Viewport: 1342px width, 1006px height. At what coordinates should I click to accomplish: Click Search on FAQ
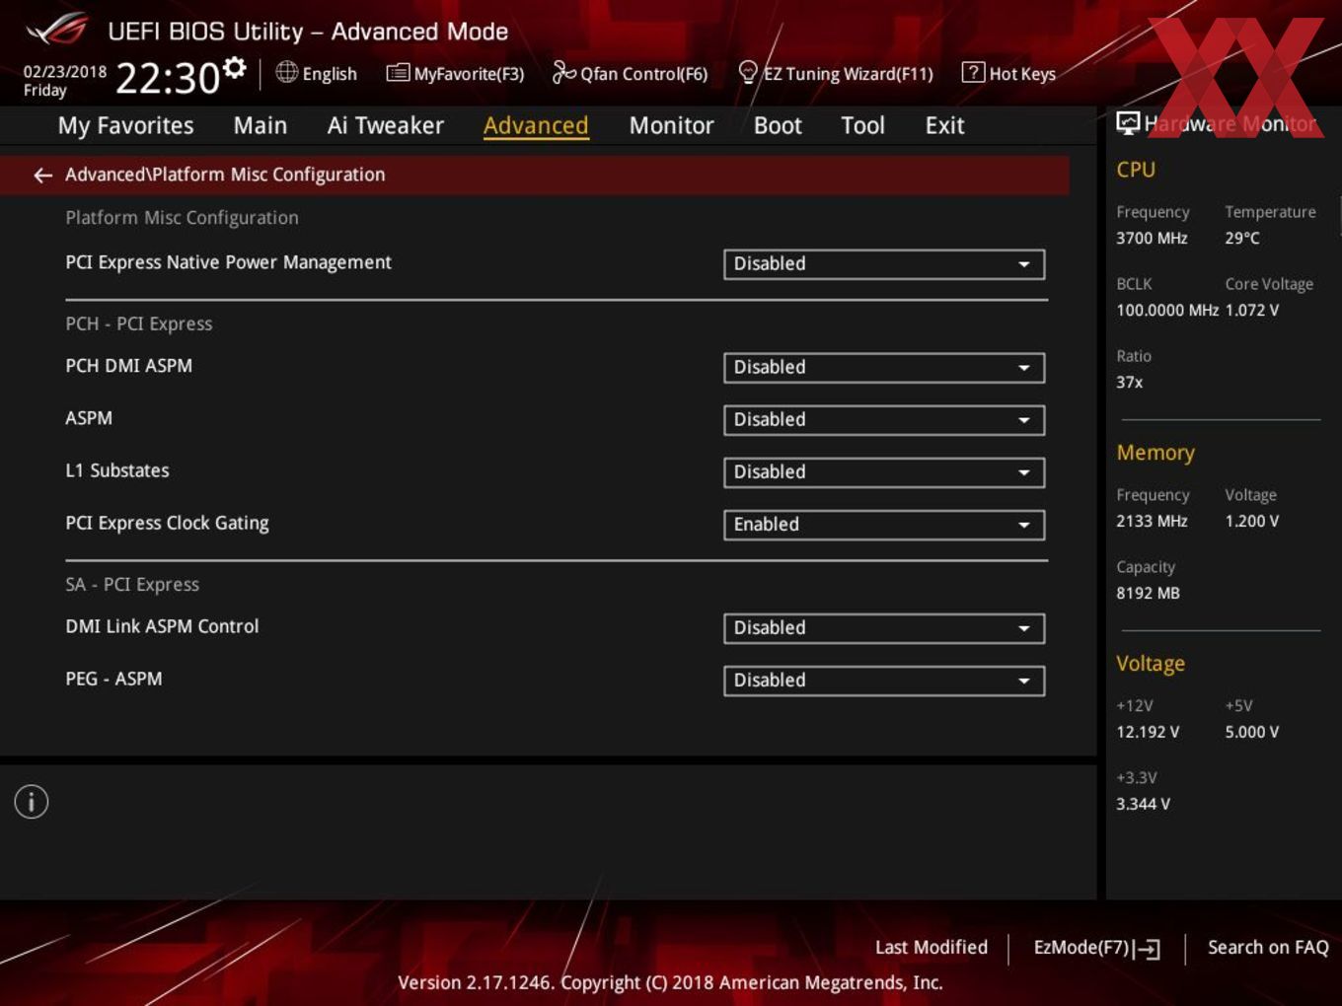click(x=1268, y=947)
